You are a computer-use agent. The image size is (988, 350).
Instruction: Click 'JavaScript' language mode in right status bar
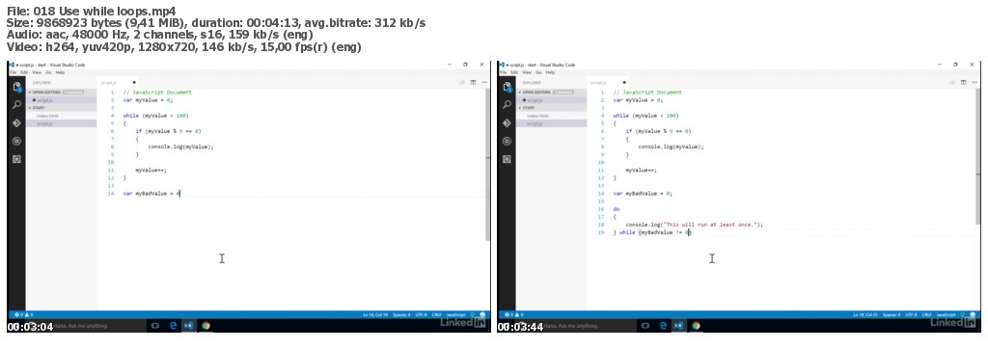[946, 314]
